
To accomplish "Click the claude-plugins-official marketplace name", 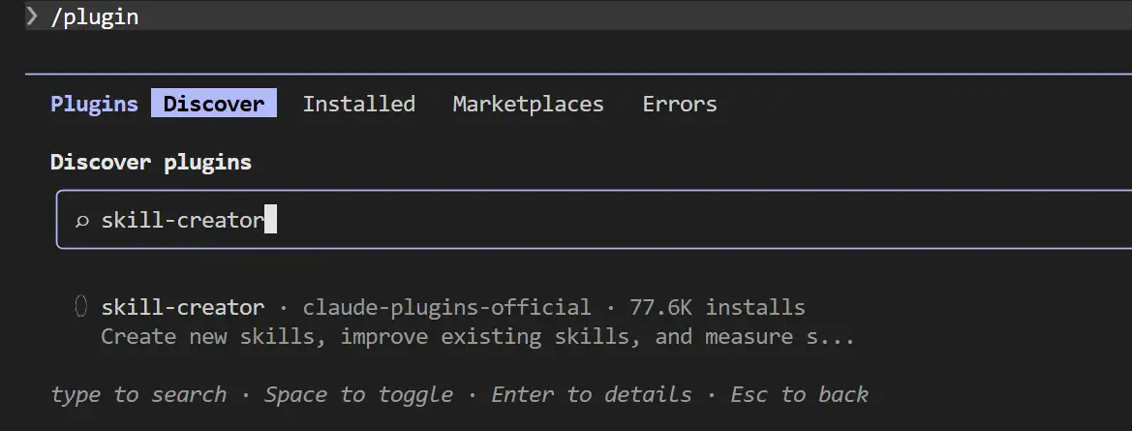I will 446,308.
